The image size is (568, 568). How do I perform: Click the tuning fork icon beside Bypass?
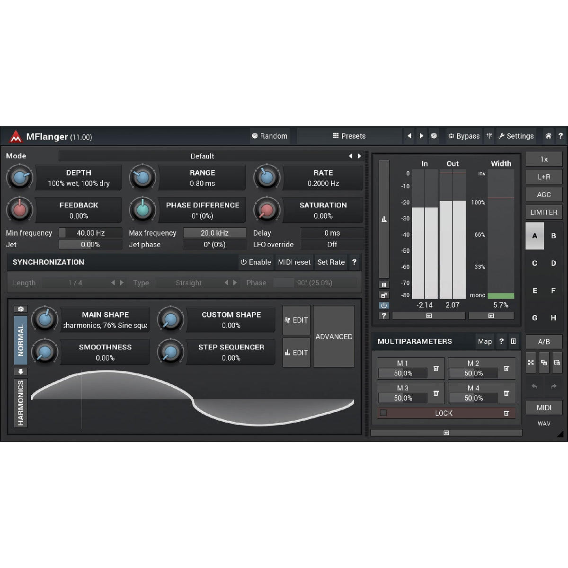[489, 136]
